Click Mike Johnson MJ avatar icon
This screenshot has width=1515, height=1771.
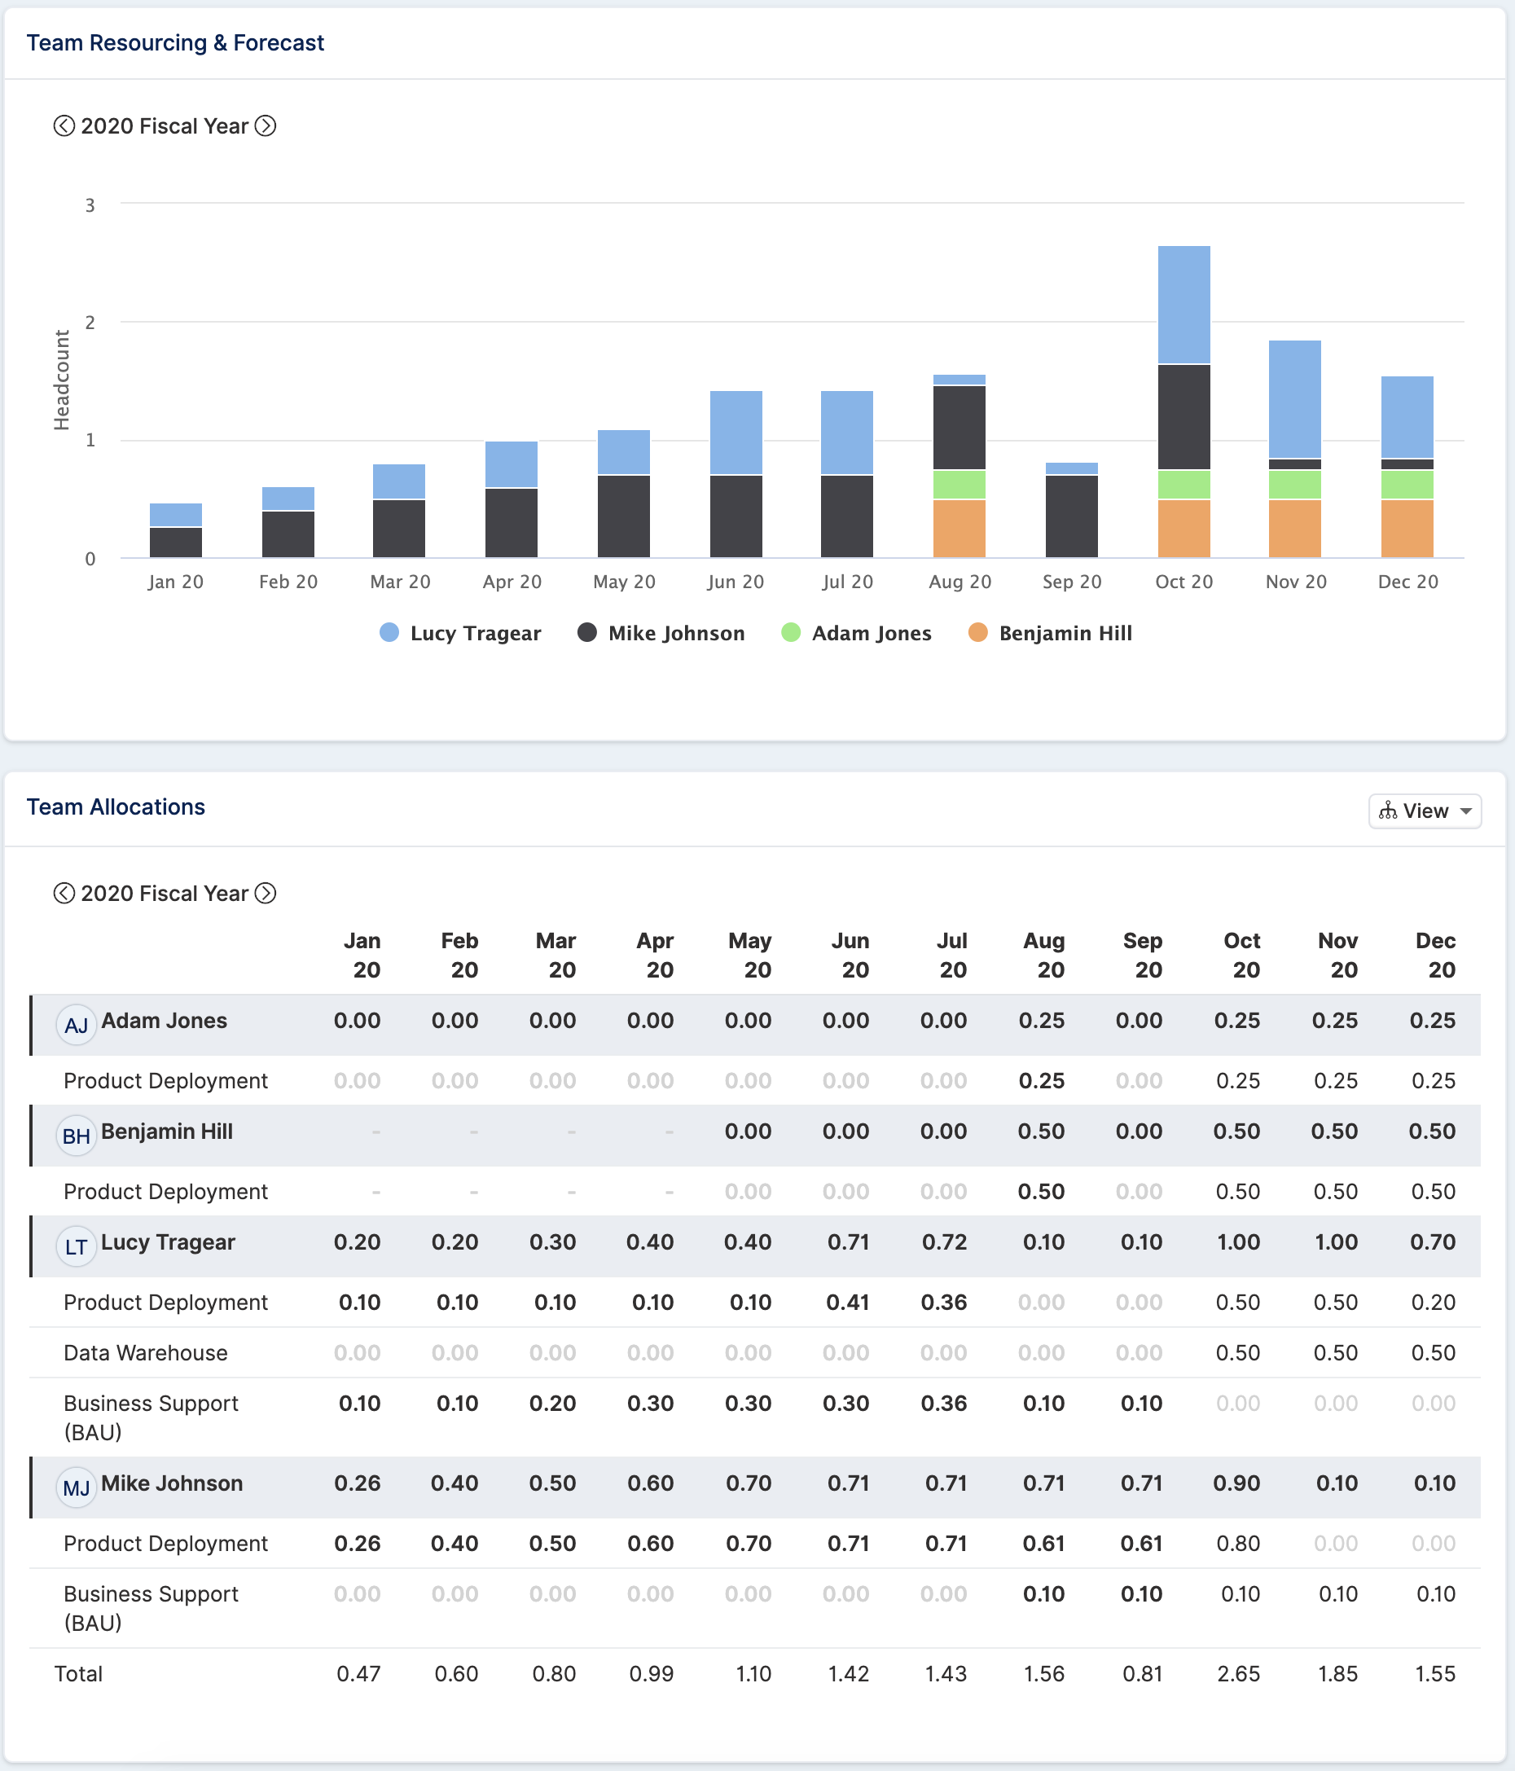76,1488
